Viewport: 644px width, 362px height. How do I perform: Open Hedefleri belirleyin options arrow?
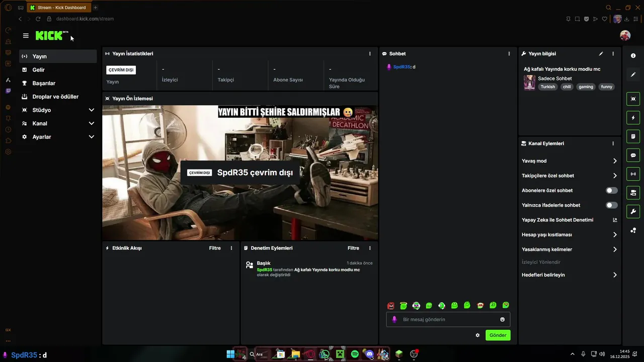point(614,275)
